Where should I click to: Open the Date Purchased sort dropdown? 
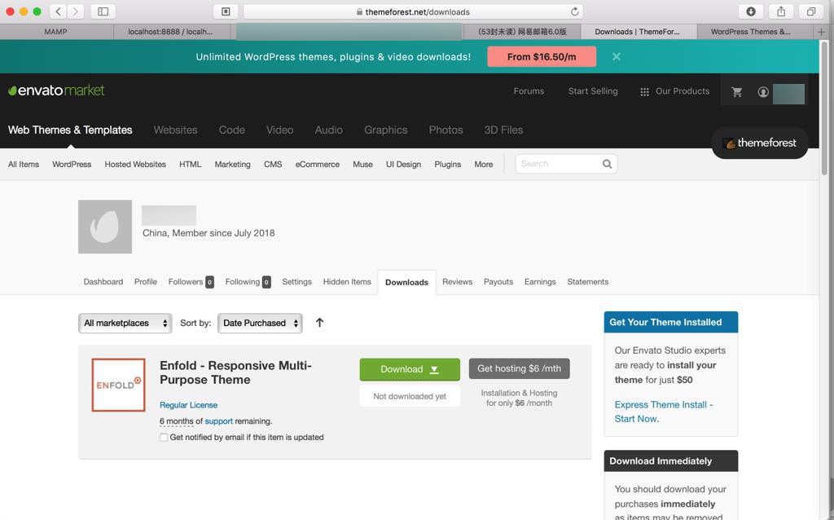(x=260, y=323)
